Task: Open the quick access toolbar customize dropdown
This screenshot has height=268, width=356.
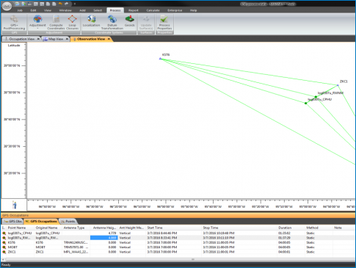Action: click(x=75, y=4)
